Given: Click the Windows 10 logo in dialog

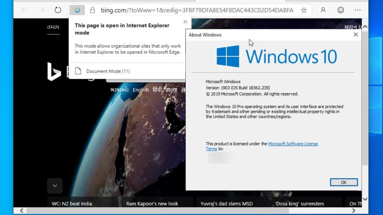Looking at the screenshot, I should [277, 56].
